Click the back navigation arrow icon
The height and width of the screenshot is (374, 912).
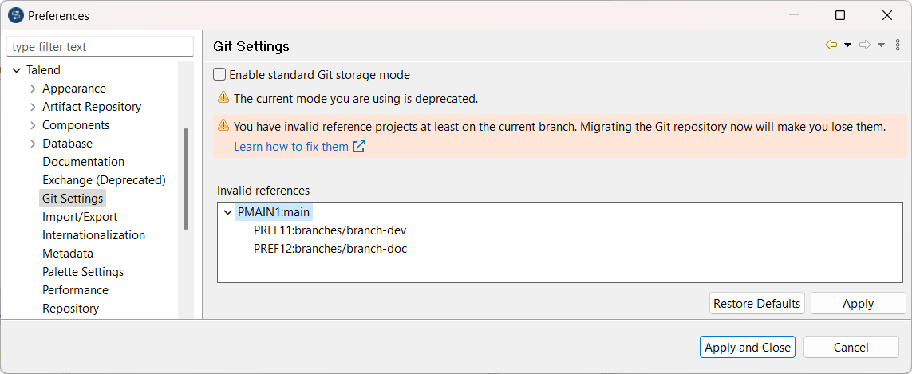click(831, 45)
